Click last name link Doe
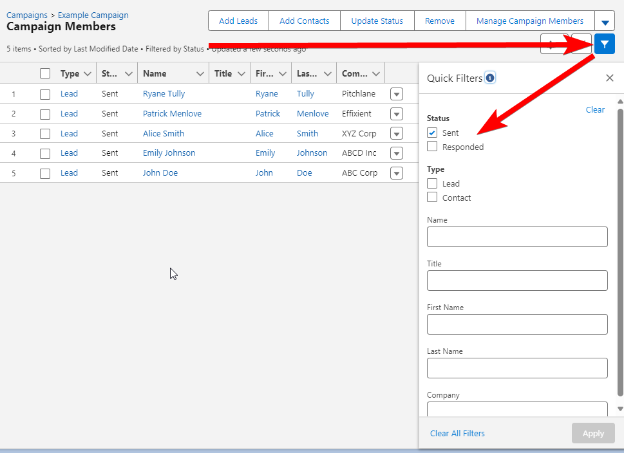The image size is (624, 453). pos(305,173)
